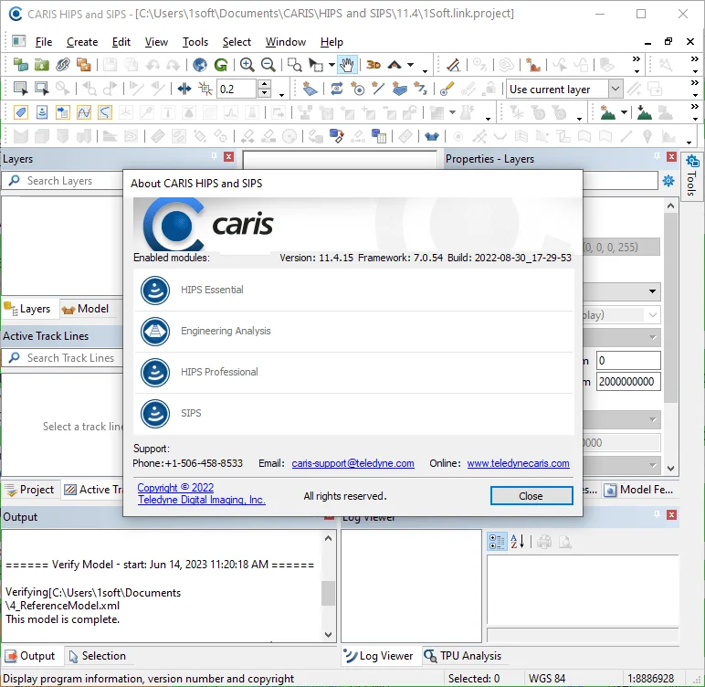705x687 pixels.
Task: Click the import surface green mountain icon
Action: pos(644,112)
